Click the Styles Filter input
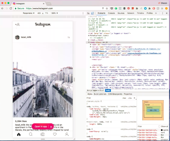The image size is (170, 141). point(103,98)
